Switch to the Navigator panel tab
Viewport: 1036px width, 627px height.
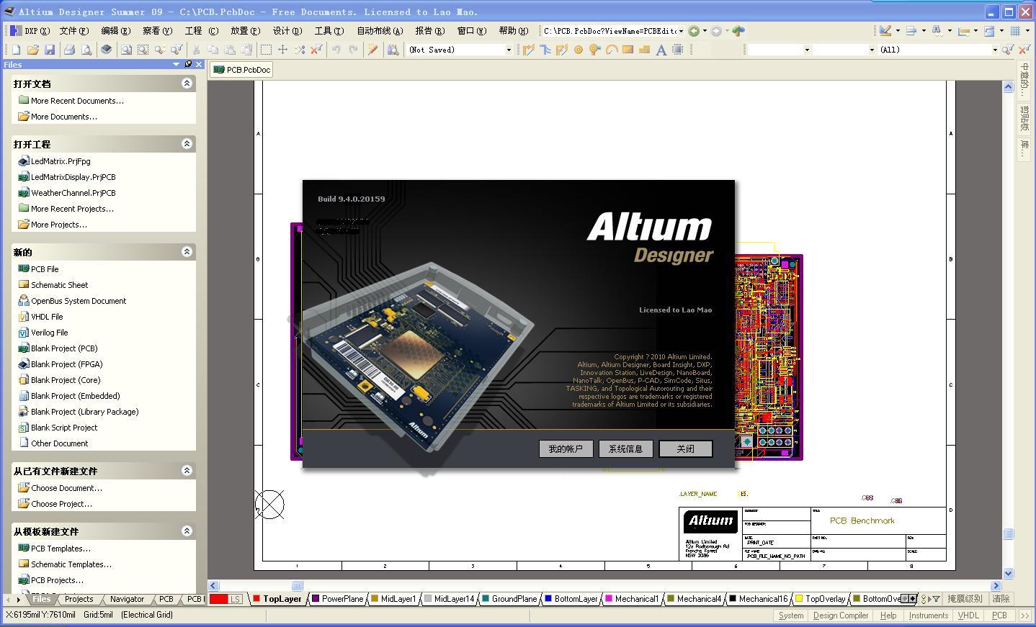click(127, 599)
